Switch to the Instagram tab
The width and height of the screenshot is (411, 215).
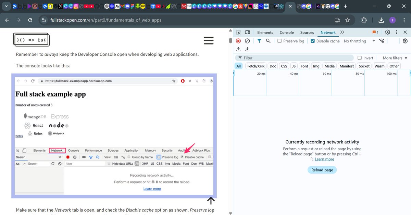76,6
